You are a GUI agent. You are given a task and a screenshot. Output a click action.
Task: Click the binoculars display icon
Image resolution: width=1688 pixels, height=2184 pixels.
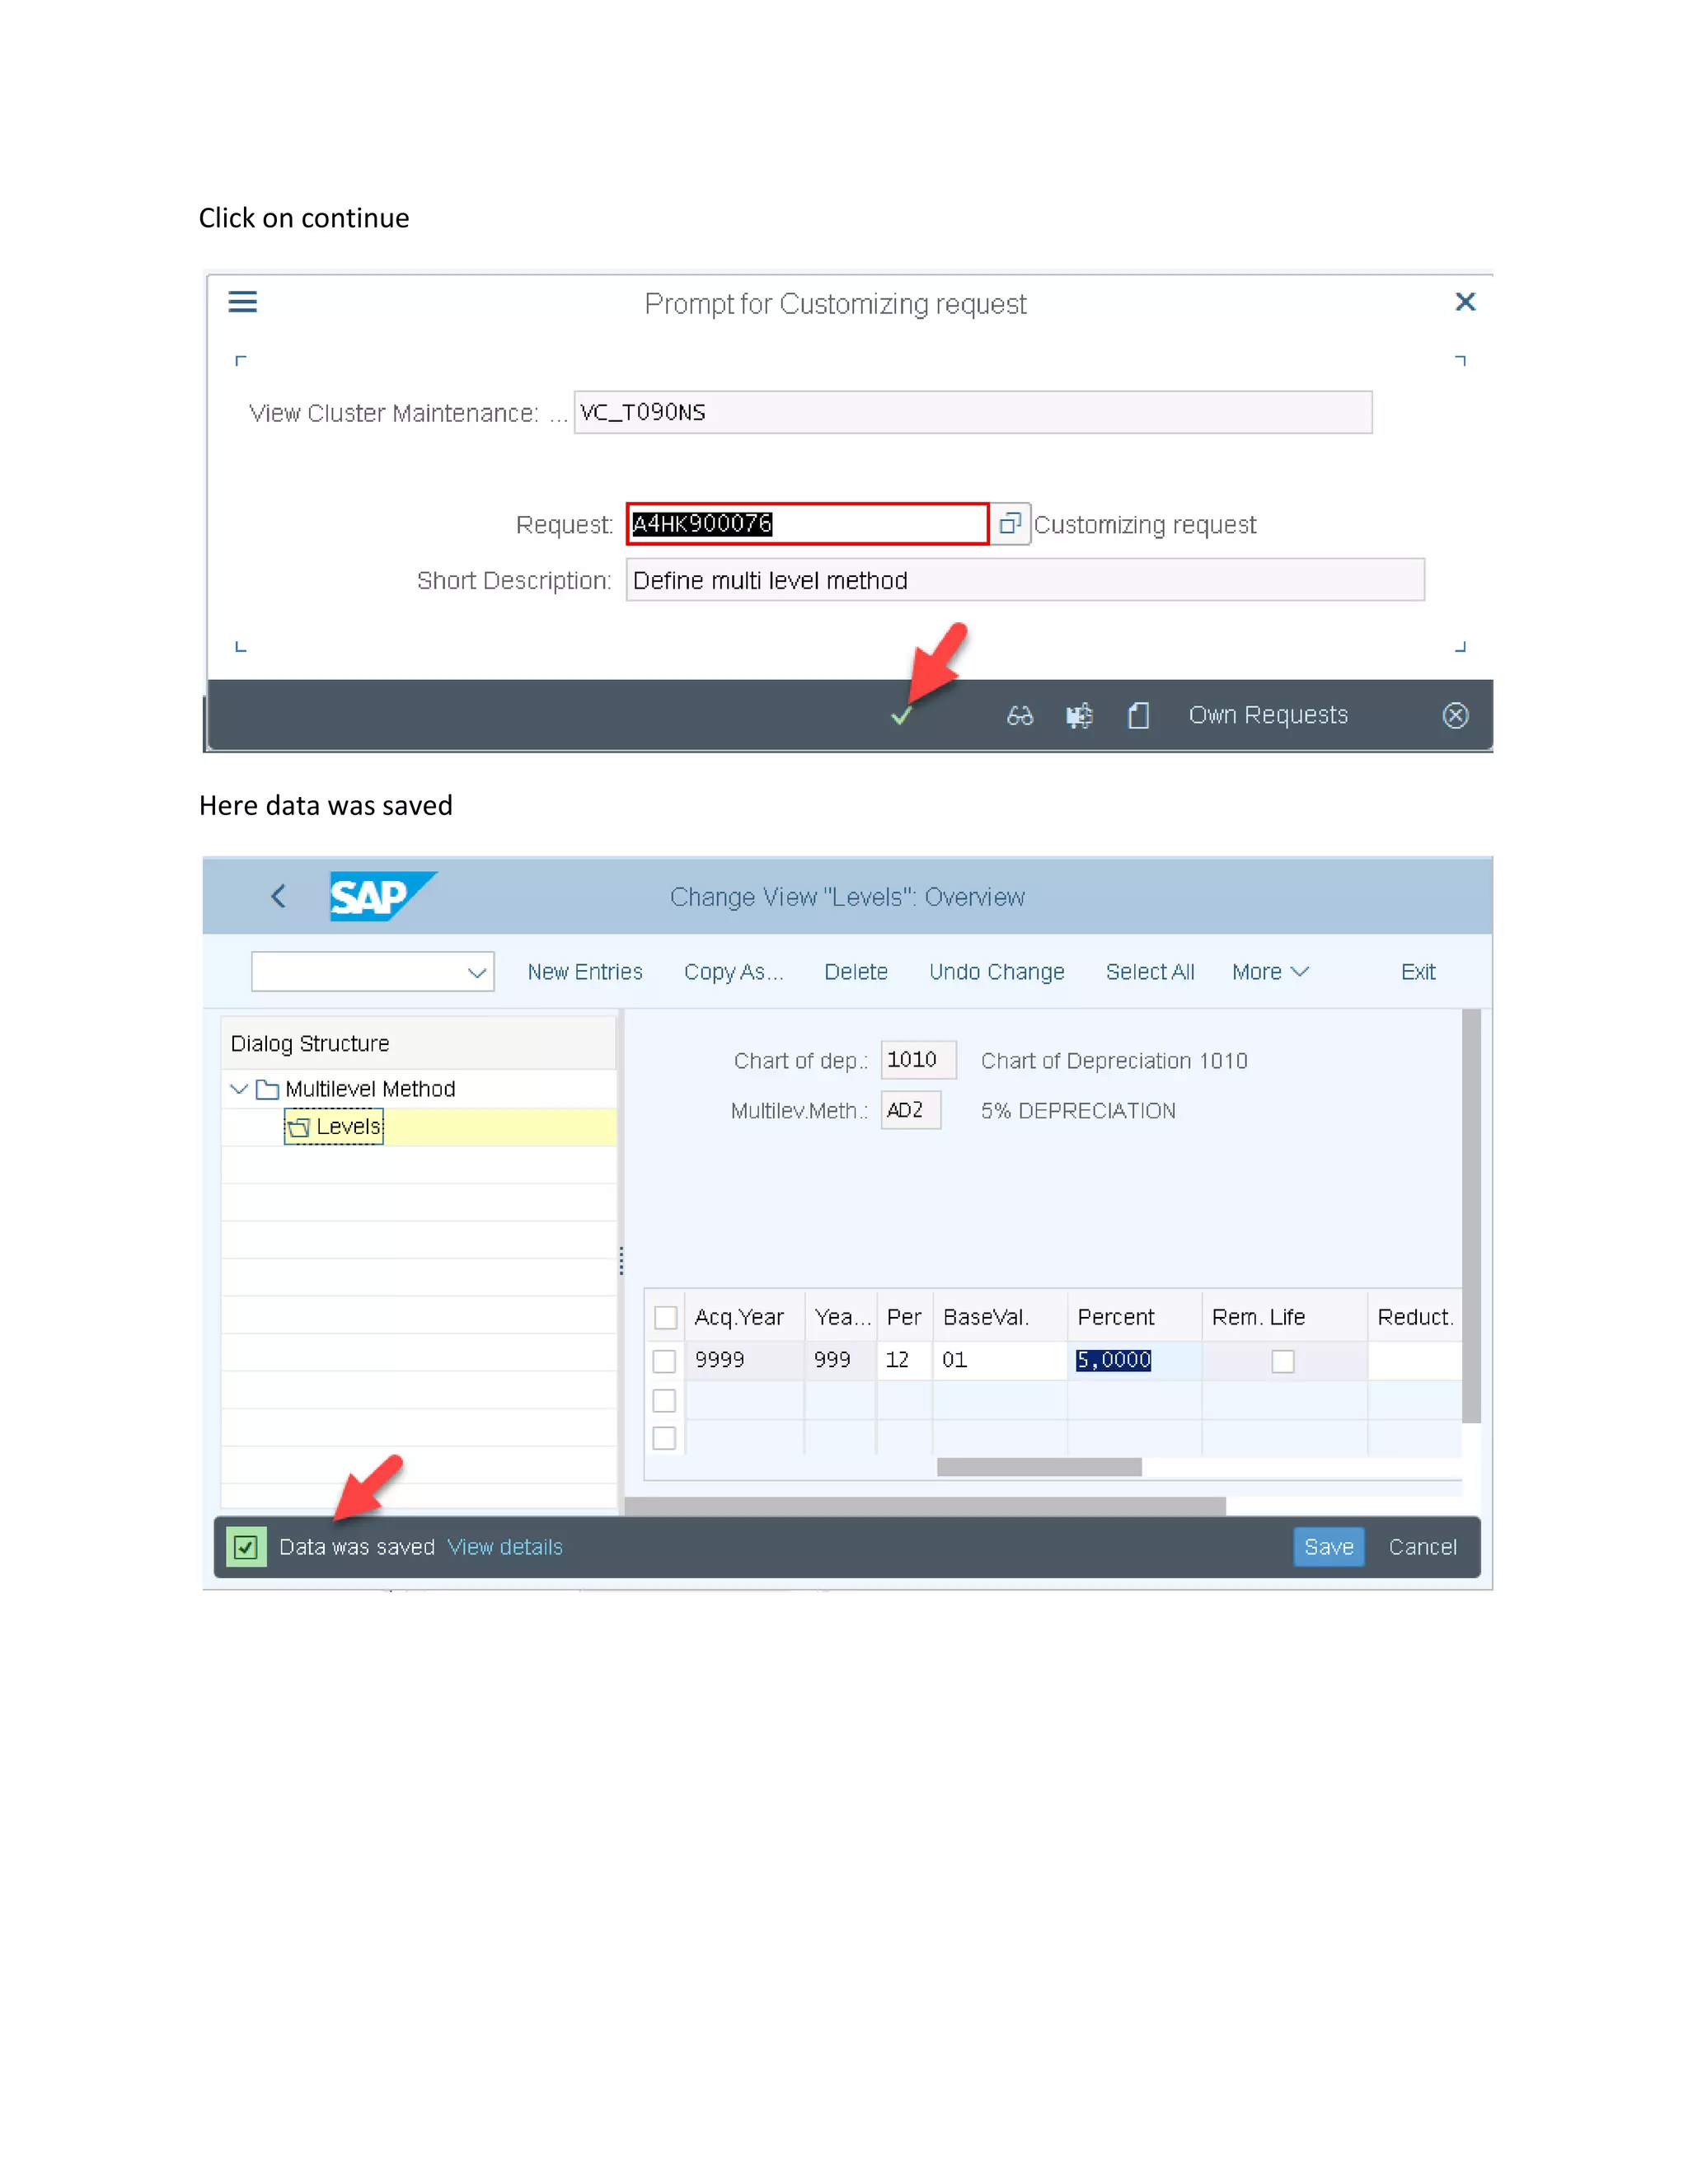click(1019, 716)
